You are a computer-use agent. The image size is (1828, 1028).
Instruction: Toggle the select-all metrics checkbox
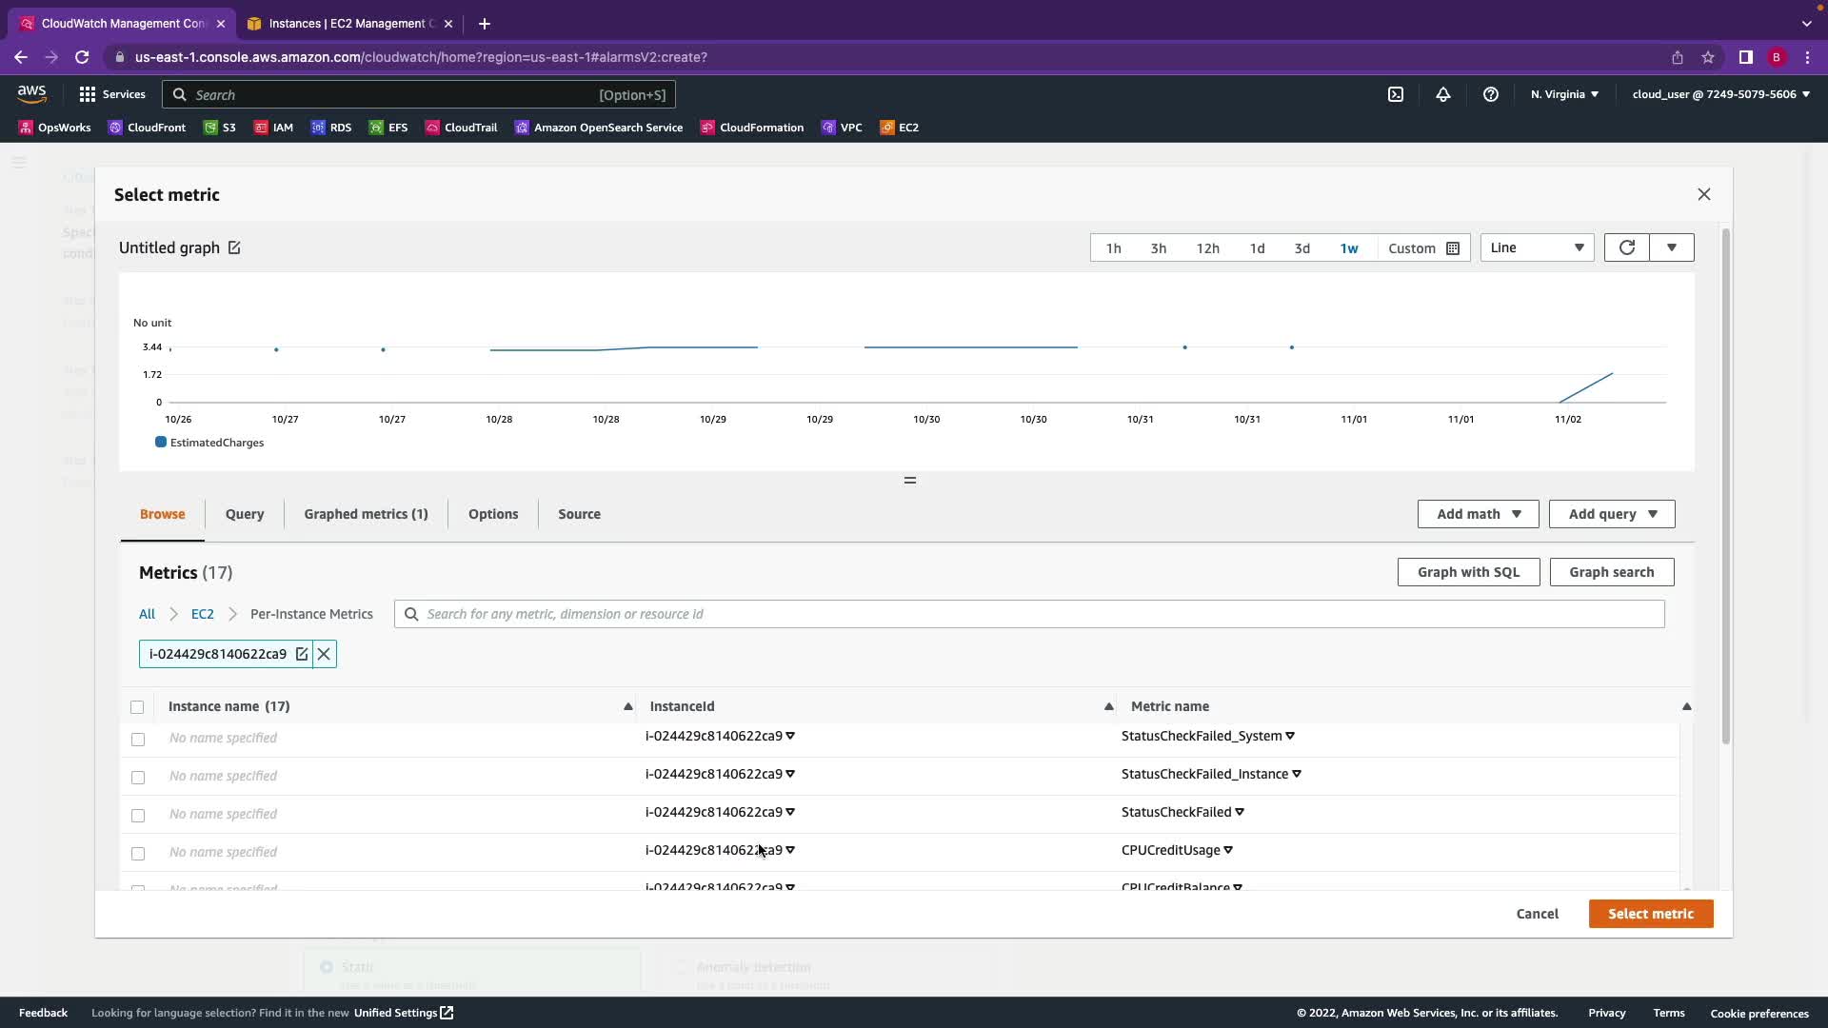pyautogui.click(x=137, y=707)
